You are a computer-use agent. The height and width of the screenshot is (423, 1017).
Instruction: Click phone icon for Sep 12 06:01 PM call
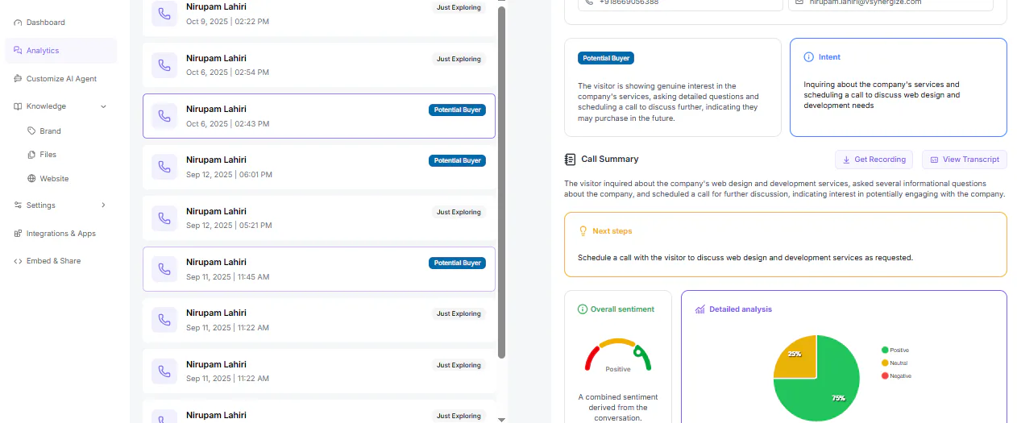164,167
